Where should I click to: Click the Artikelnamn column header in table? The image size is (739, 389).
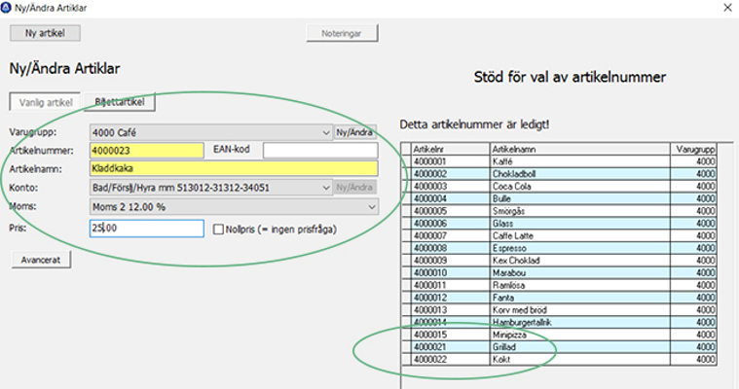[x=579, y=150]
